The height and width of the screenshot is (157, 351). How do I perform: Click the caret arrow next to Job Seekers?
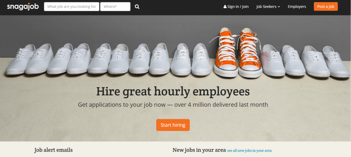tap(279, 7)
